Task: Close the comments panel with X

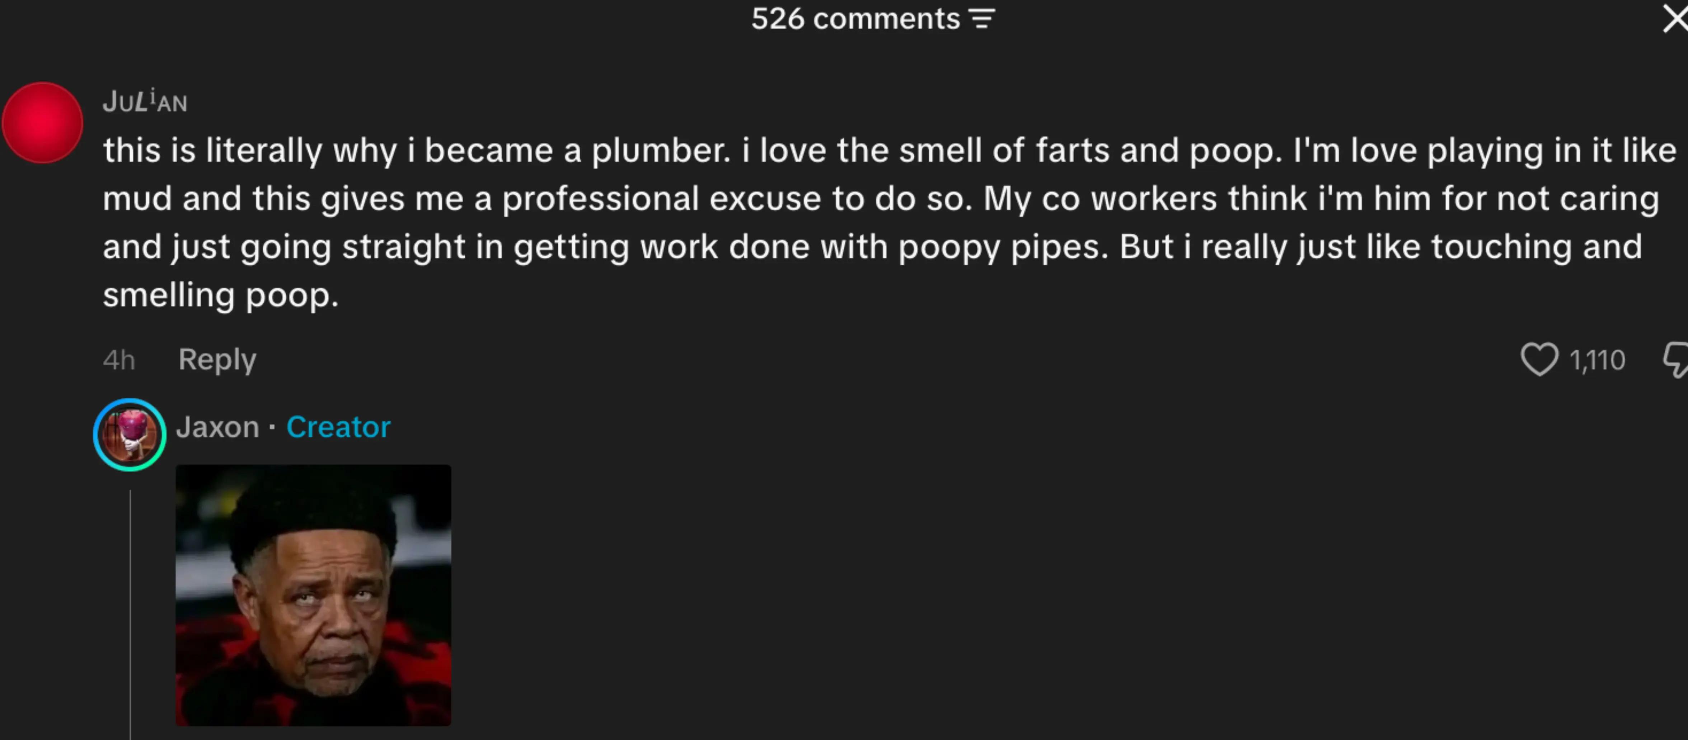Action: (x=1675, y=19)
